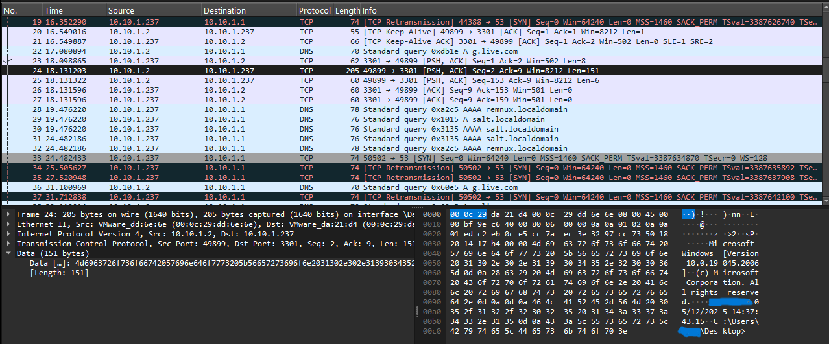
Task: Expand the Frame 24 details tree
Action: (7, 214)
